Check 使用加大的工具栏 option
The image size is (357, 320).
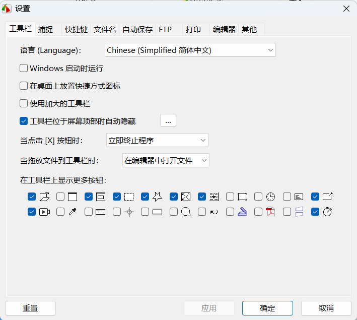[x=24, y=103]
